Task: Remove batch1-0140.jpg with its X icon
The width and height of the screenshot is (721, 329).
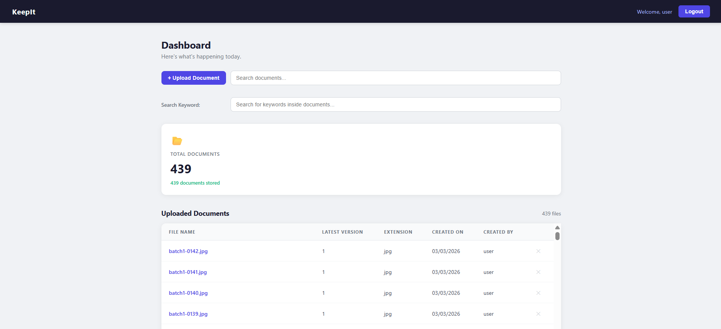Action: (x=538, y=293)
